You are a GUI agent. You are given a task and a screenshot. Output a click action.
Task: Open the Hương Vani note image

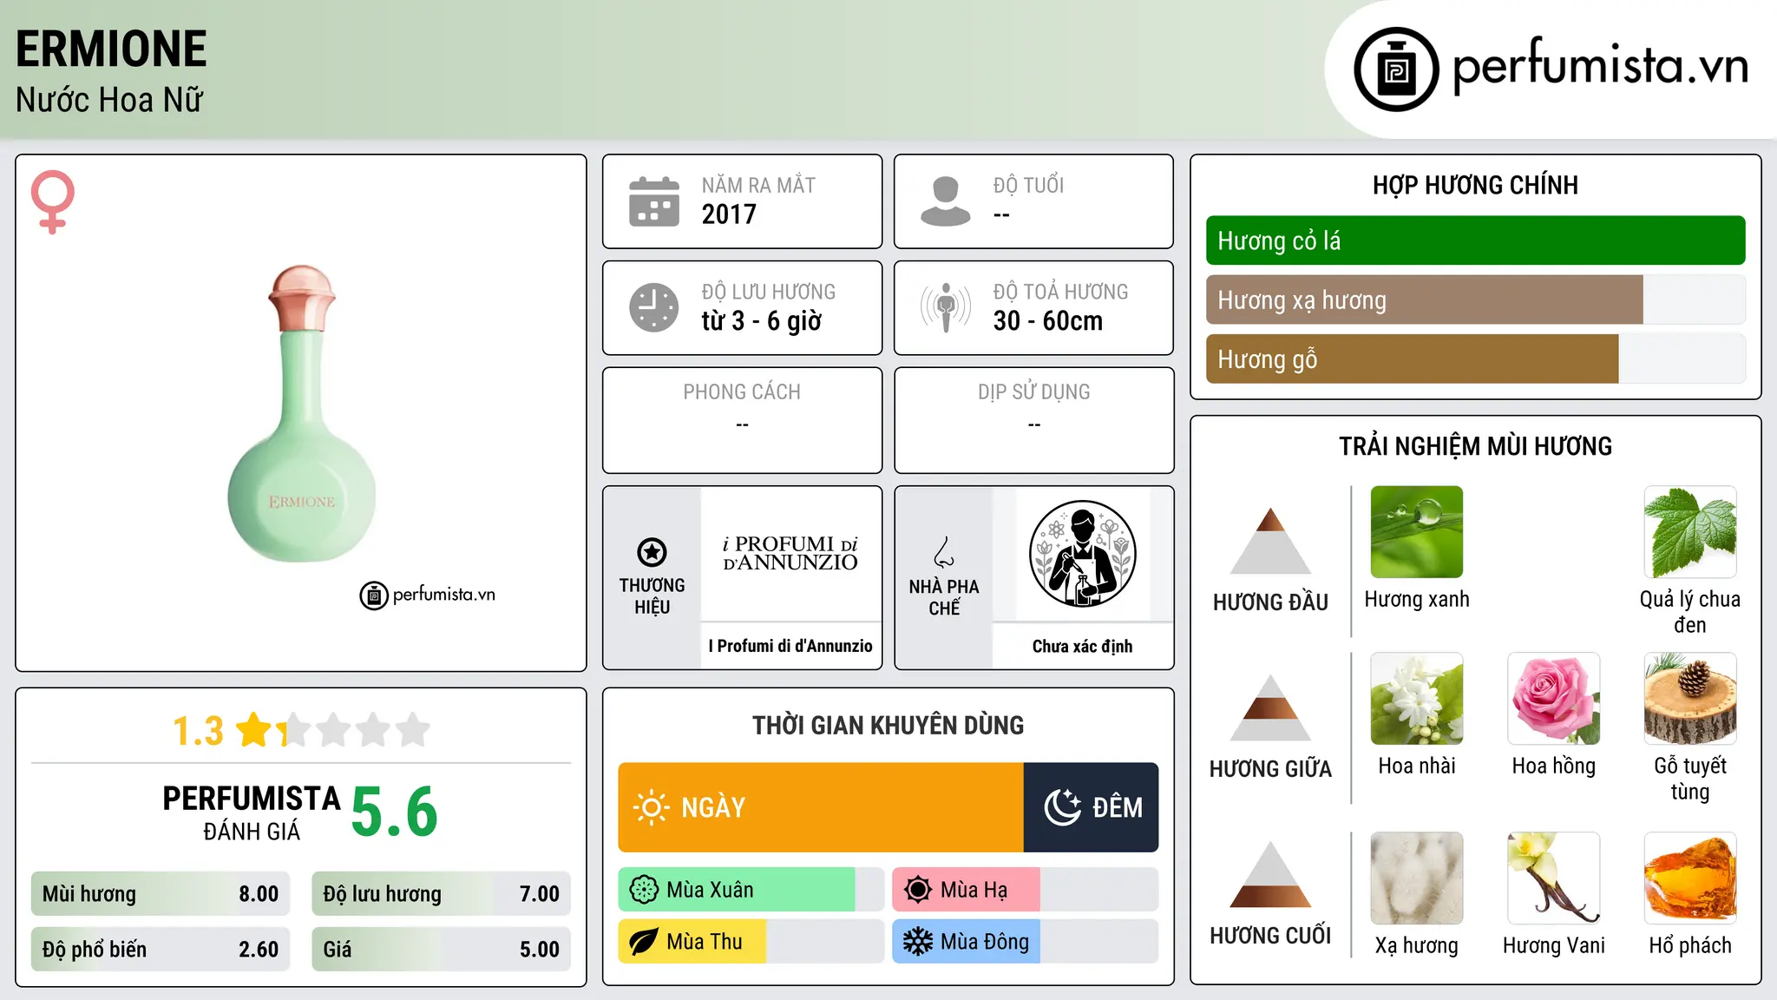(x=1554, y=878)
